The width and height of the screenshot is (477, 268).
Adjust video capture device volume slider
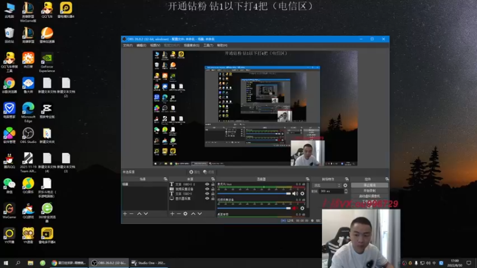click(254, 208)
